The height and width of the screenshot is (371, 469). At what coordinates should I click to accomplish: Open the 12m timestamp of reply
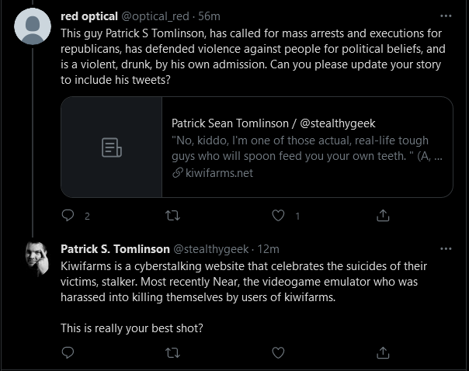[269, 249]
